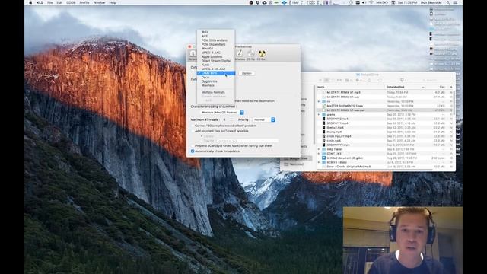
Task: Click the volume icon in the menu bar
Action: pos(364,2)
